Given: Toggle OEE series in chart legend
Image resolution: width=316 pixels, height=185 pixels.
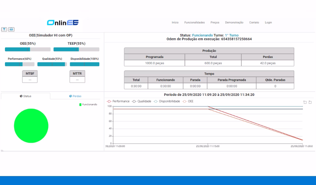Looking at the screenshot, I should click(x=188, y=101).
